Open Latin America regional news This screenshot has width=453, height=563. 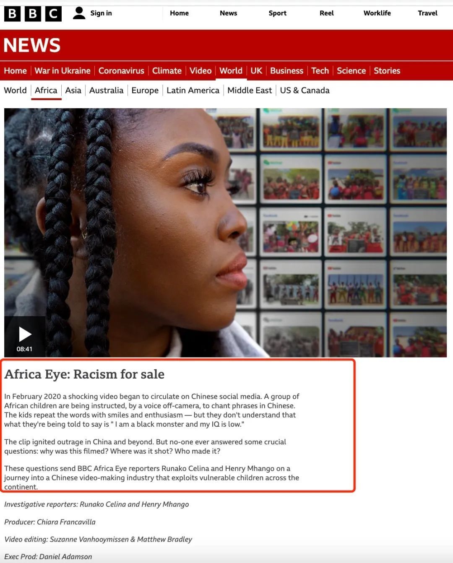coord(193,90)
